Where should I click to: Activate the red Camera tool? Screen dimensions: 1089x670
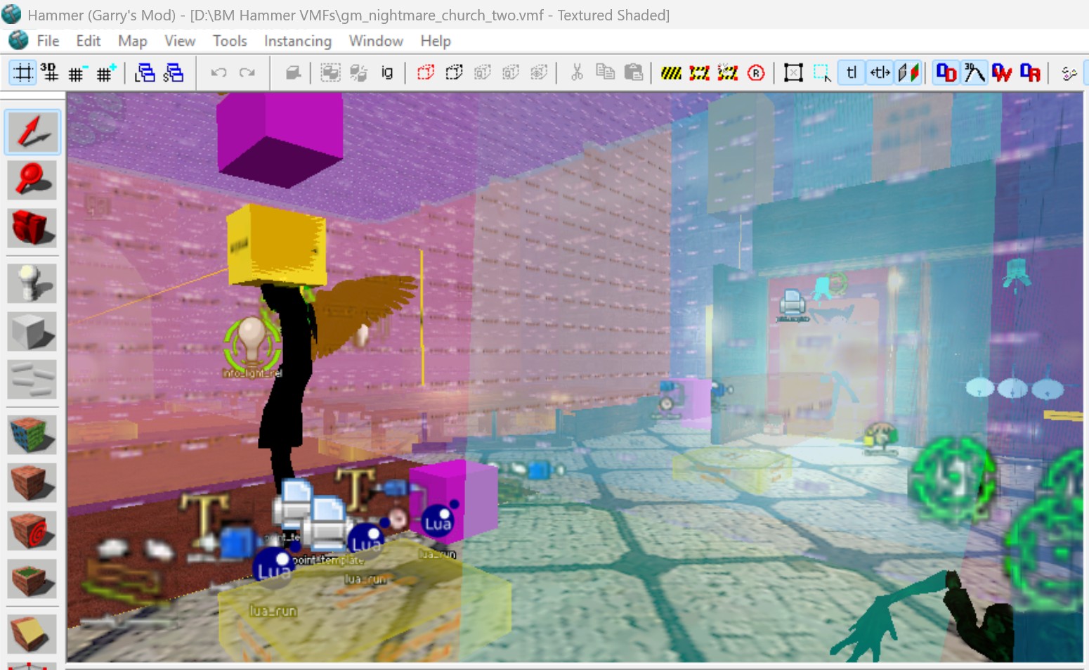[x=32, y=228]
